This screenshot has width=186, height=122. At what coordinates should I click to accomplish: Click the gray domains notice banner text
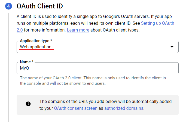coord(105,102)
